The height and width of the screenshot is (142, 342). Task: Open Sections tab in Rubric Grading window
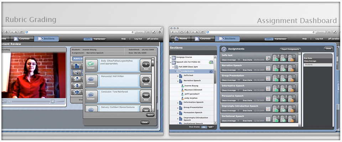[x=46, y=39]
